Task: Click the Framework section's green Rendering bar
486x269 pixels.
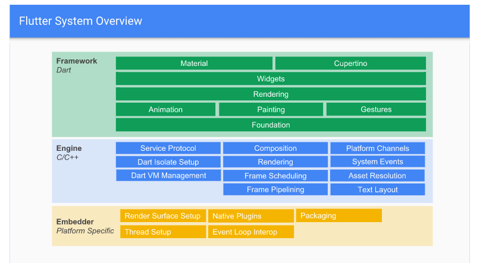Action: [271, 94]
